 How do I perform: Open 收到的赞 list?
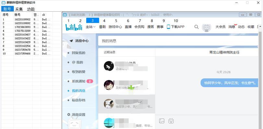point(78,72)
